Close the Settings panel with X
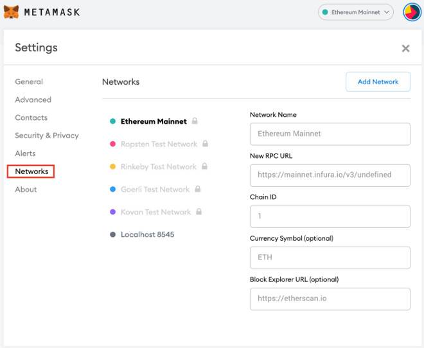Viewport: 424px width, 348px height. [x=405, y=48]
